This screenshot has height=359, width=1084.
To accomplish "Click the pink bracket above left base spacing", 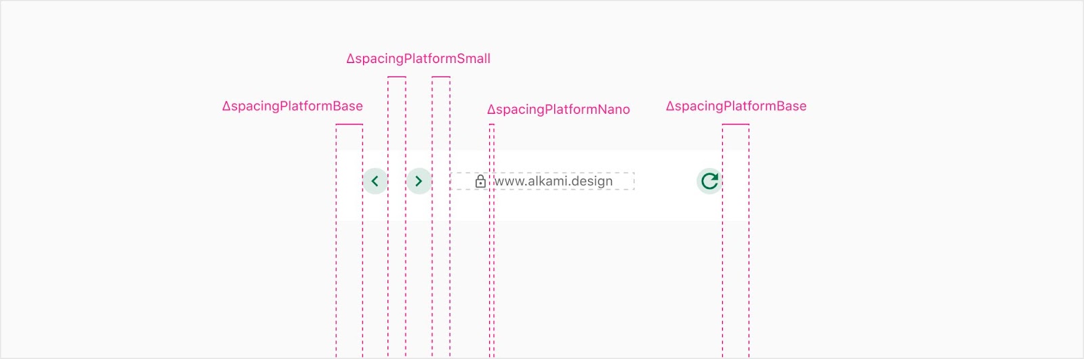I will click(x=350, y=124).
